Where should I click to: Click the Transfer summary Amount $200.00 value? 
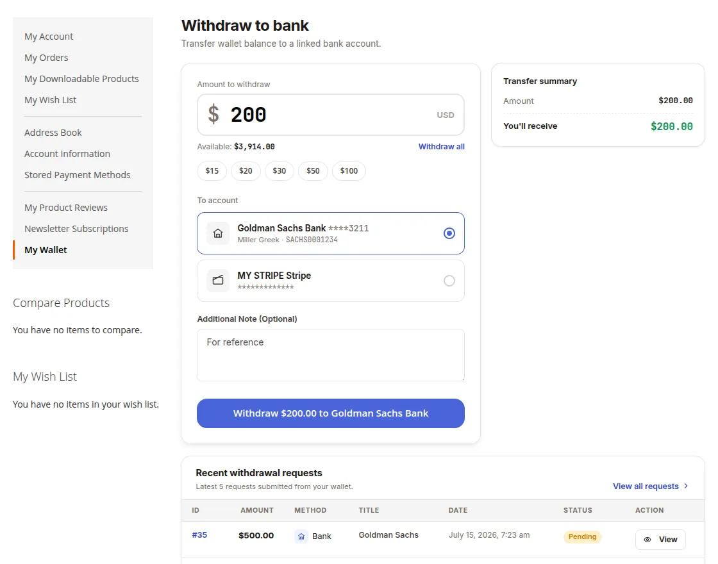(676, 101)
